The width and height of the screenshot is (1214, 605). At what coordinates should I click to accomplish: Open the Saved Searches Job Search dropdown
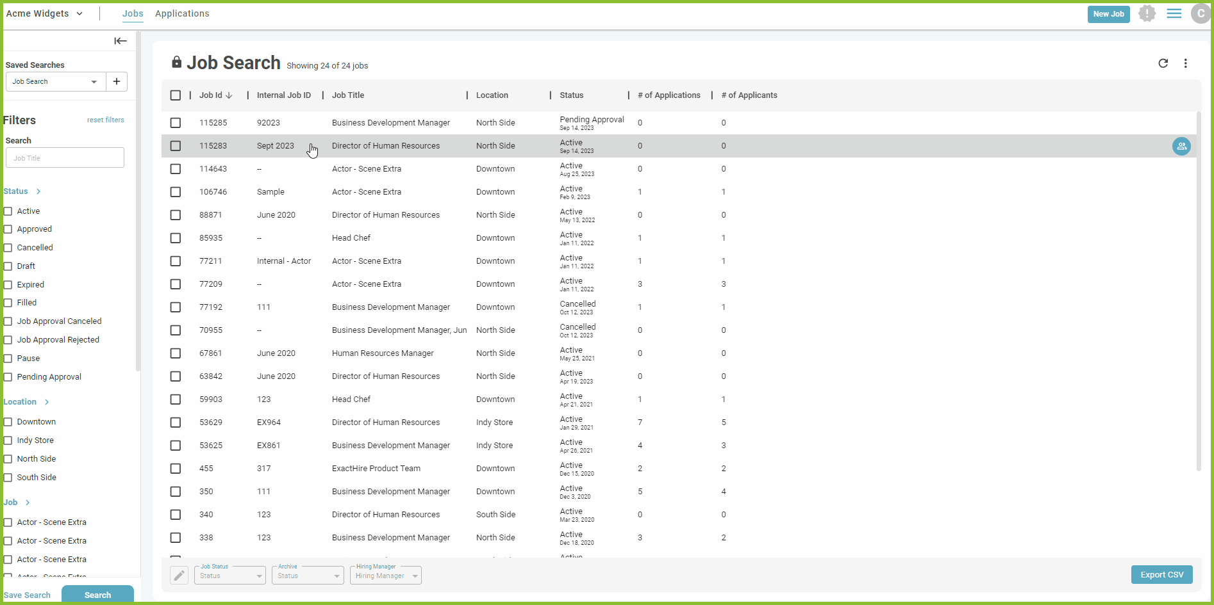point(55,81)
